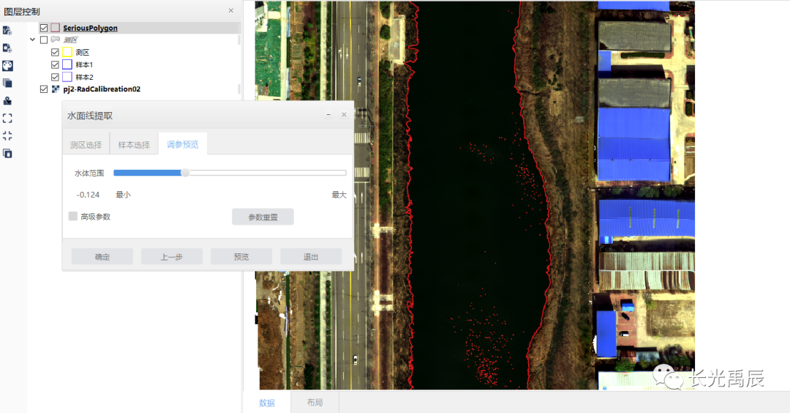Click the stacked layers icon in sidebar

coord(7,83)
